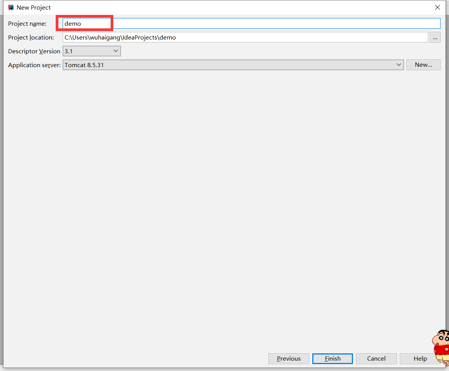Click the Project location label
Image resolution: width=449 pixels, height=371 pixels.
point(31,38)
